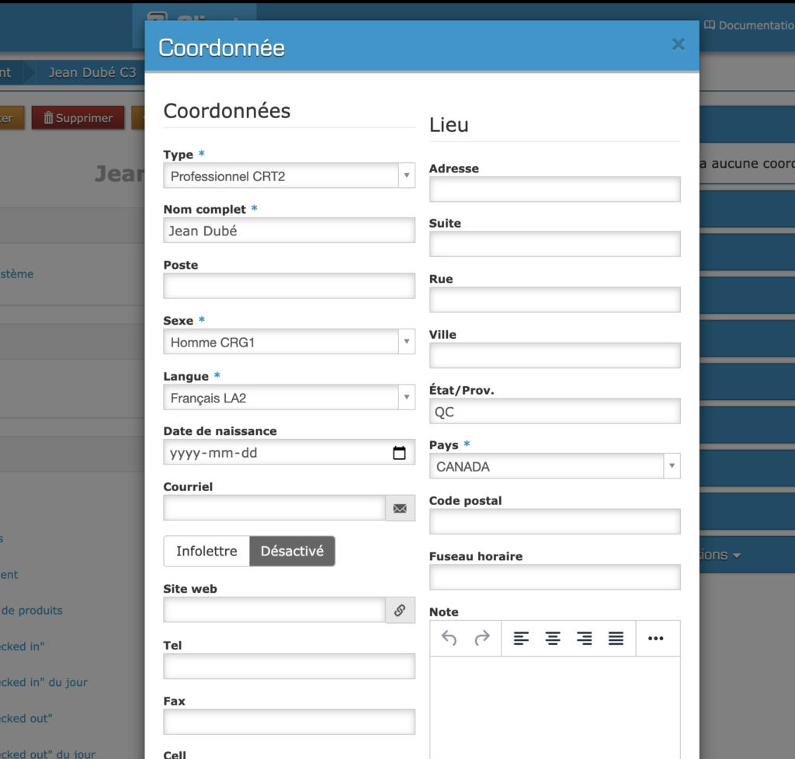Click the envelope icon beside Courriel
The height and width of the screenshot is (759, 795).
(400, 508)
